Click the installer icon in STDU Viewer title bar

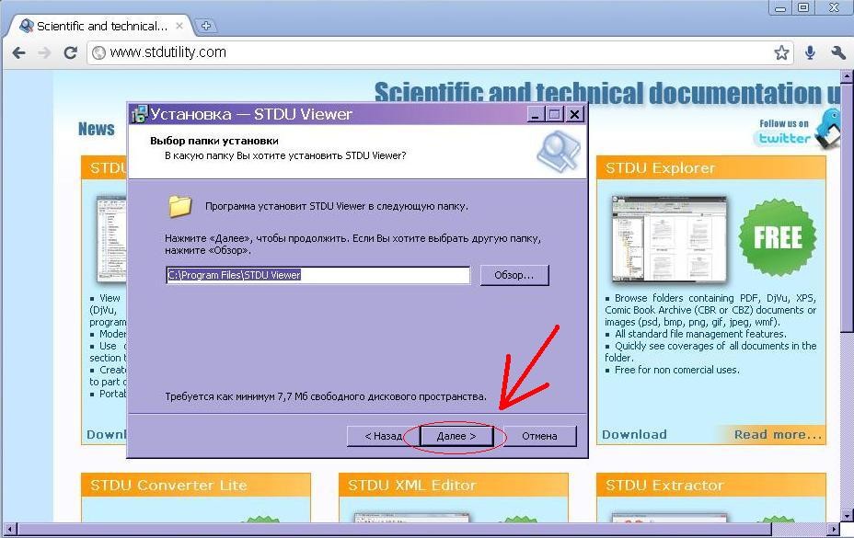[140, 114]
